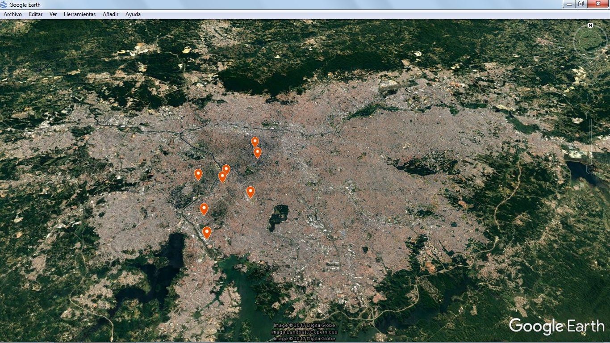
Task: Click the look-around compass ring center
Action: 590,40
